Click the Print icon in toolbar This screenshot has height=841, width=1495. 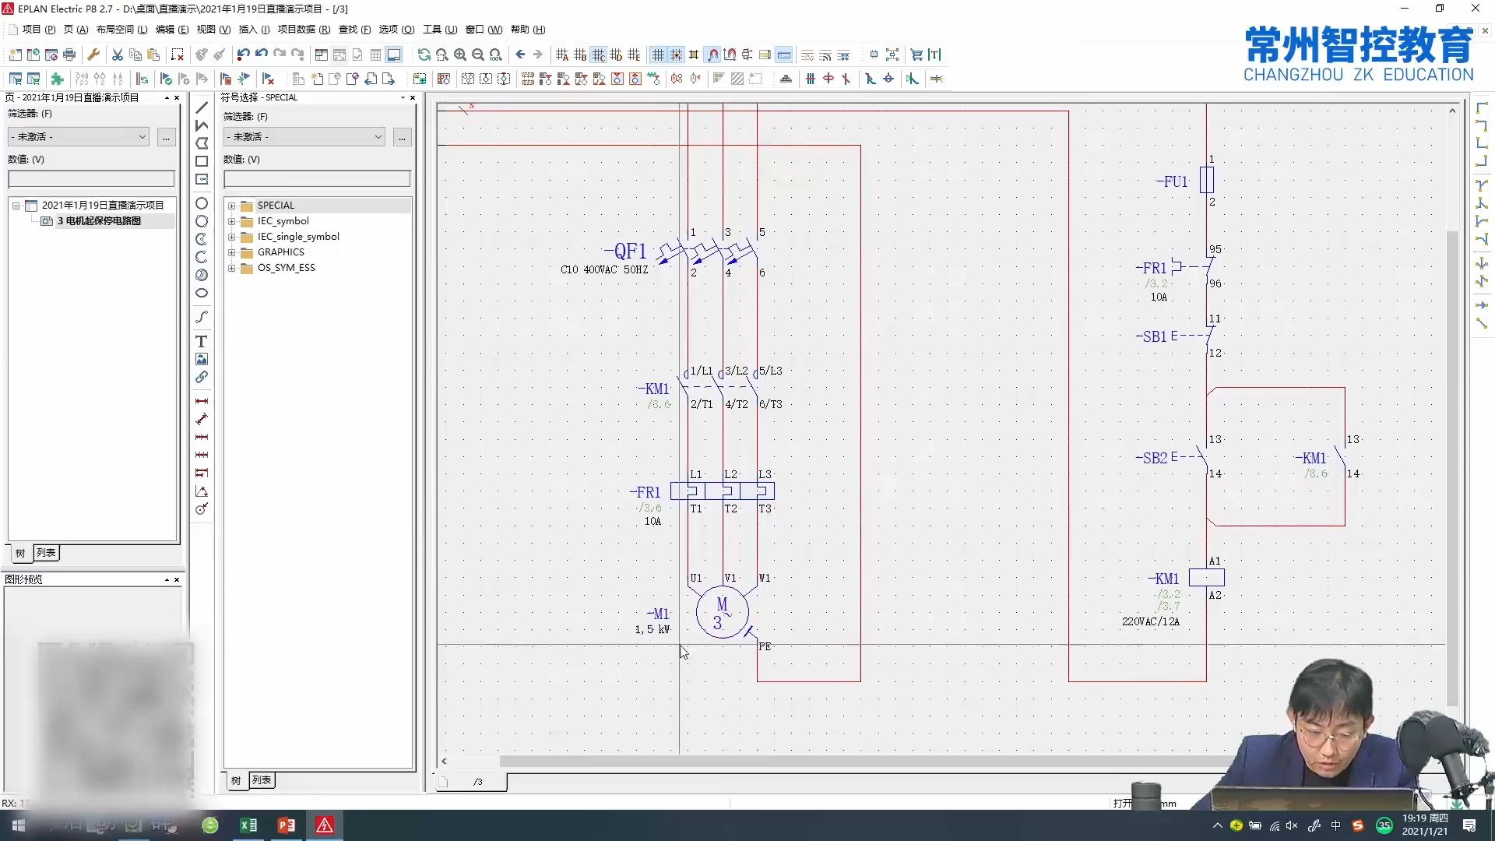click(69, 55)
